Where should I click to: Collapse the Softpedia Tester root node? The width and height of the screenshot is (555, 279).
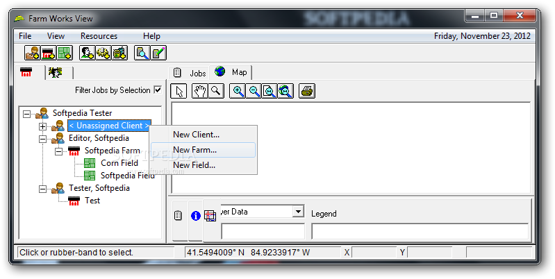tap(26, 114)
